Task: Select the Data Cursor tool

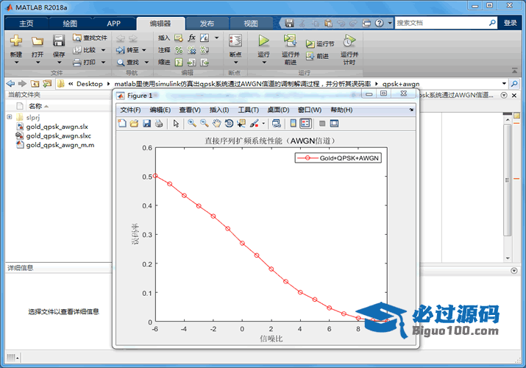Action: [241, 124]
